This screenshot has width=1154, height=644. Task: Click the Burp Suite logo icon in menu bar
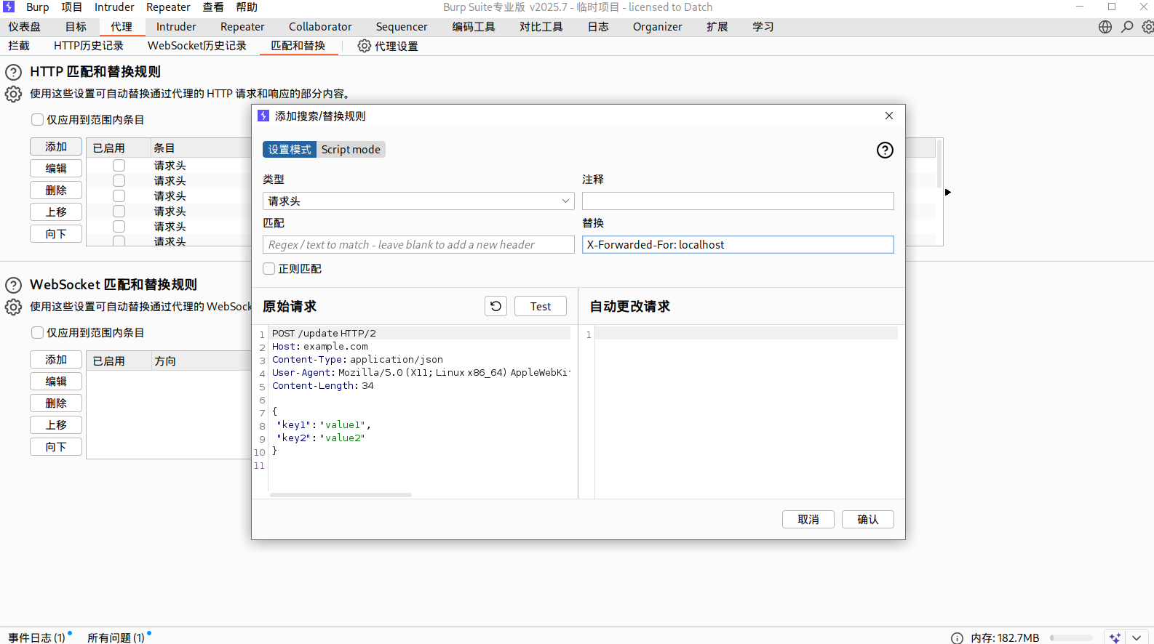9,7
